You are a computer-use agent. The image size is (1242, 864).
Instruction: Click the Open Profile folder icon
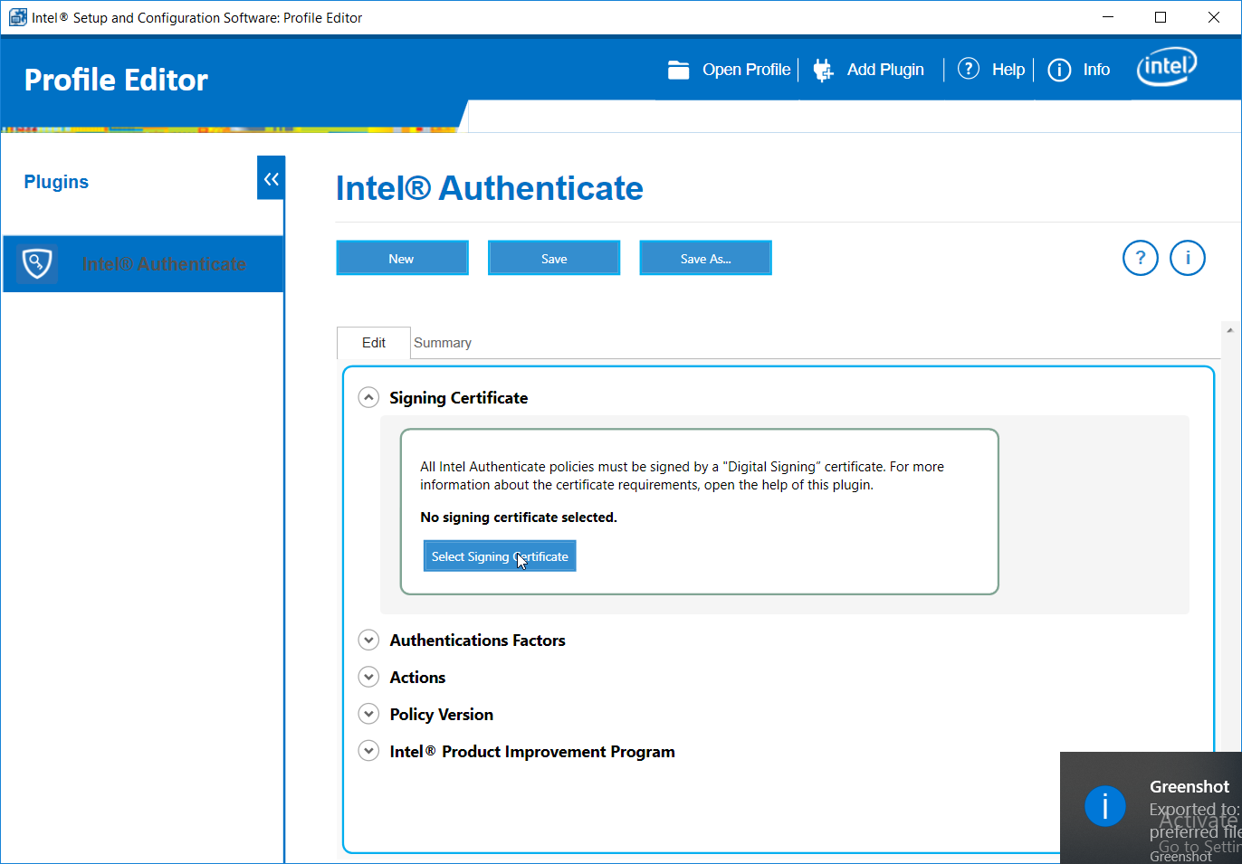(679, 70)
